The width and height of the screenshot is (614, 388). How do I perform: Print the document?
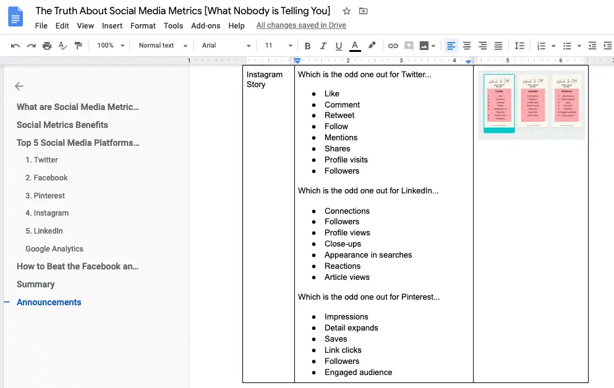47,46
